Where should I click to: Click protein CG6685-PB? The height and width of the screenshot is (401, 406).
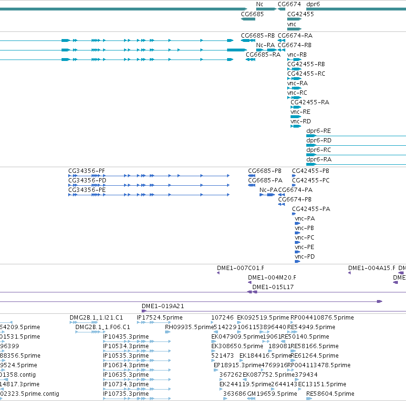265,171
